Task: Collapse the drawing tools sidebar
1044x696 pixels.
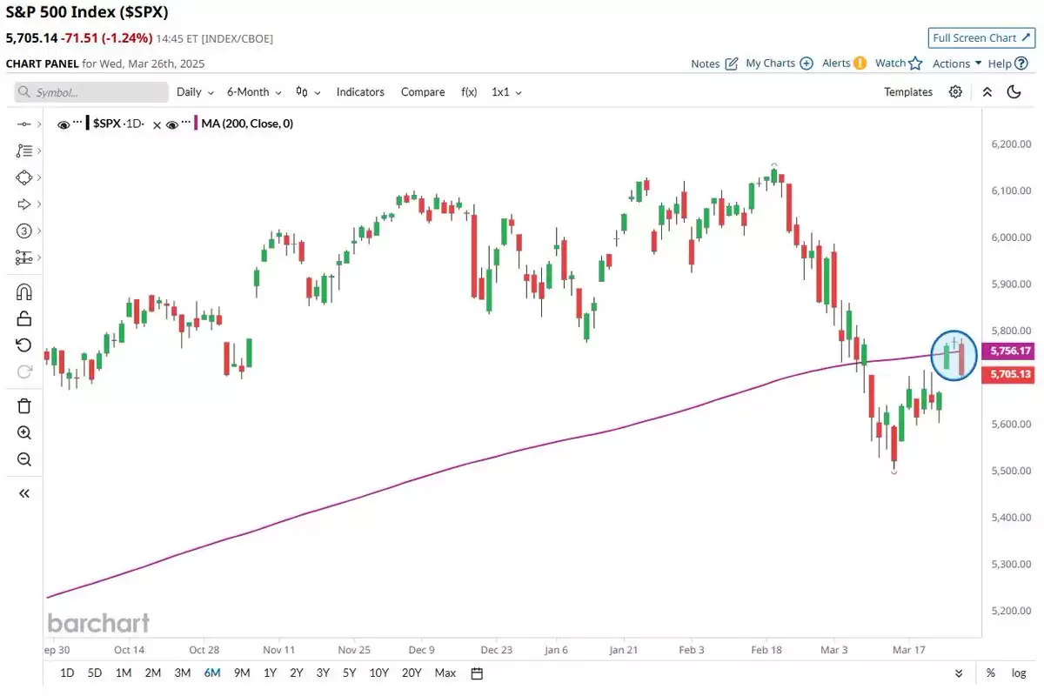Action: [24, 493]
